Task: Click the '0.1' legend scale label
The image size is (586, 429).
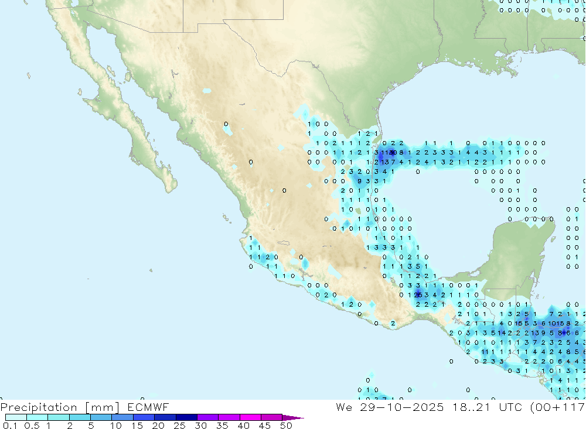Action: 10,425
